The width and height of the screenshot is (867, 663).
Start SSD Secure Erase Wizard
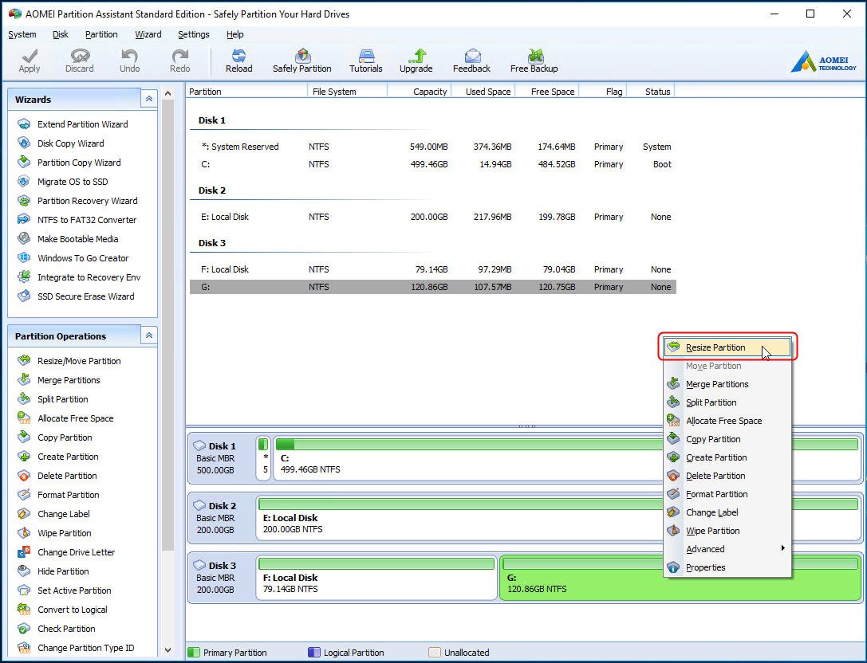click(x=85, y=296)
